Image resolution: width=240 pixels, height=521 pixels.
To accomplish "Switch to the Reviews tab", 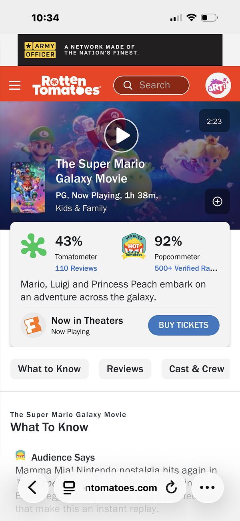I will click(x=125, y=369).
